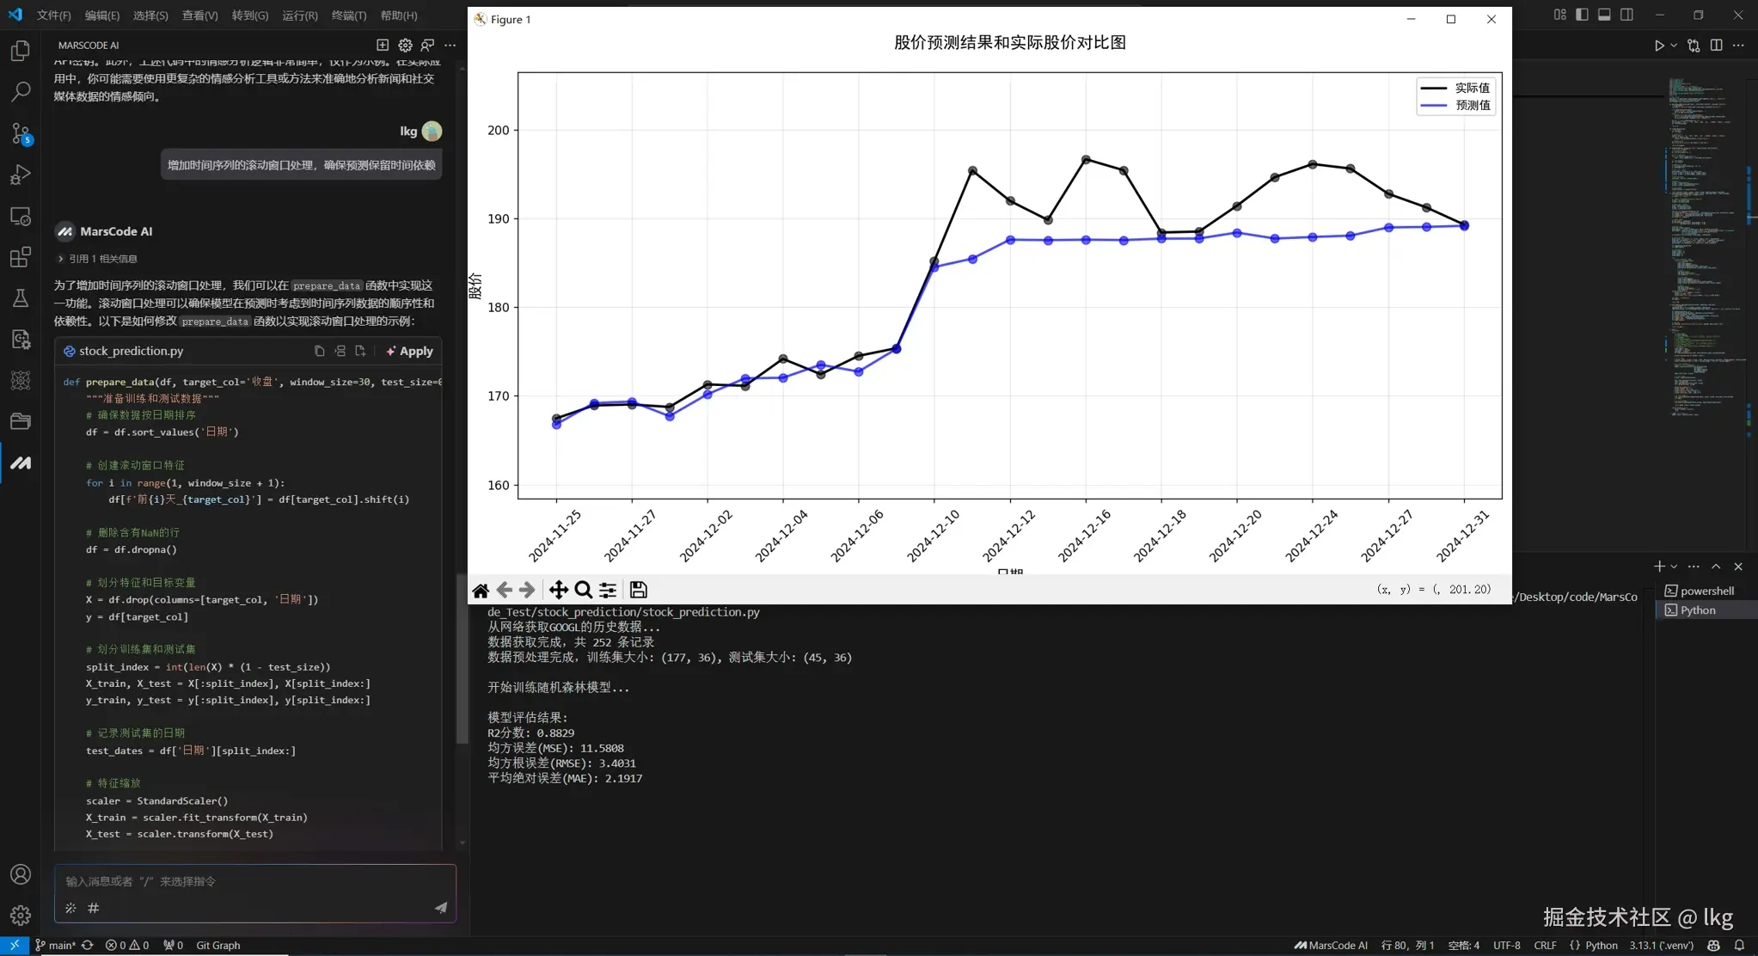
Task: Open the configure subplots adjuster
Action: pyautogui.click(x=608, y=590)
